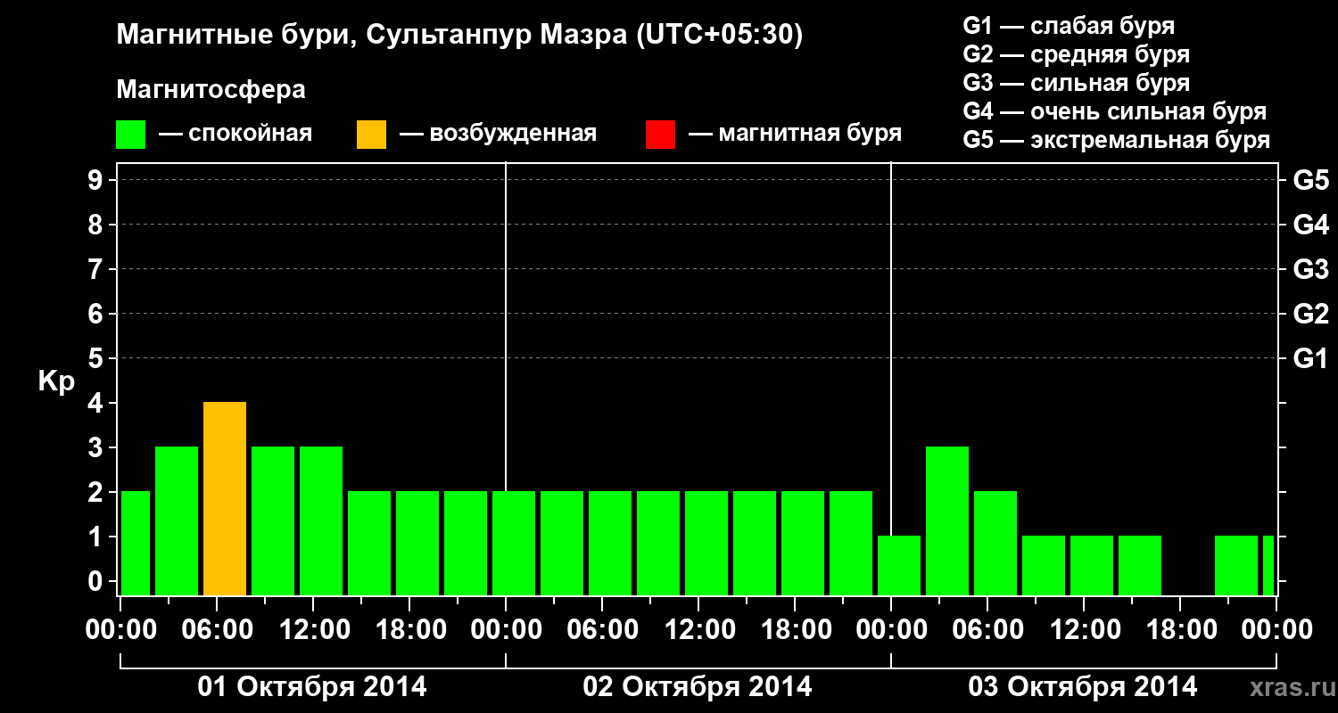Click the "Kp" axis title
The width and height of the screenshot is (1338, 713).
coord(56,383)
